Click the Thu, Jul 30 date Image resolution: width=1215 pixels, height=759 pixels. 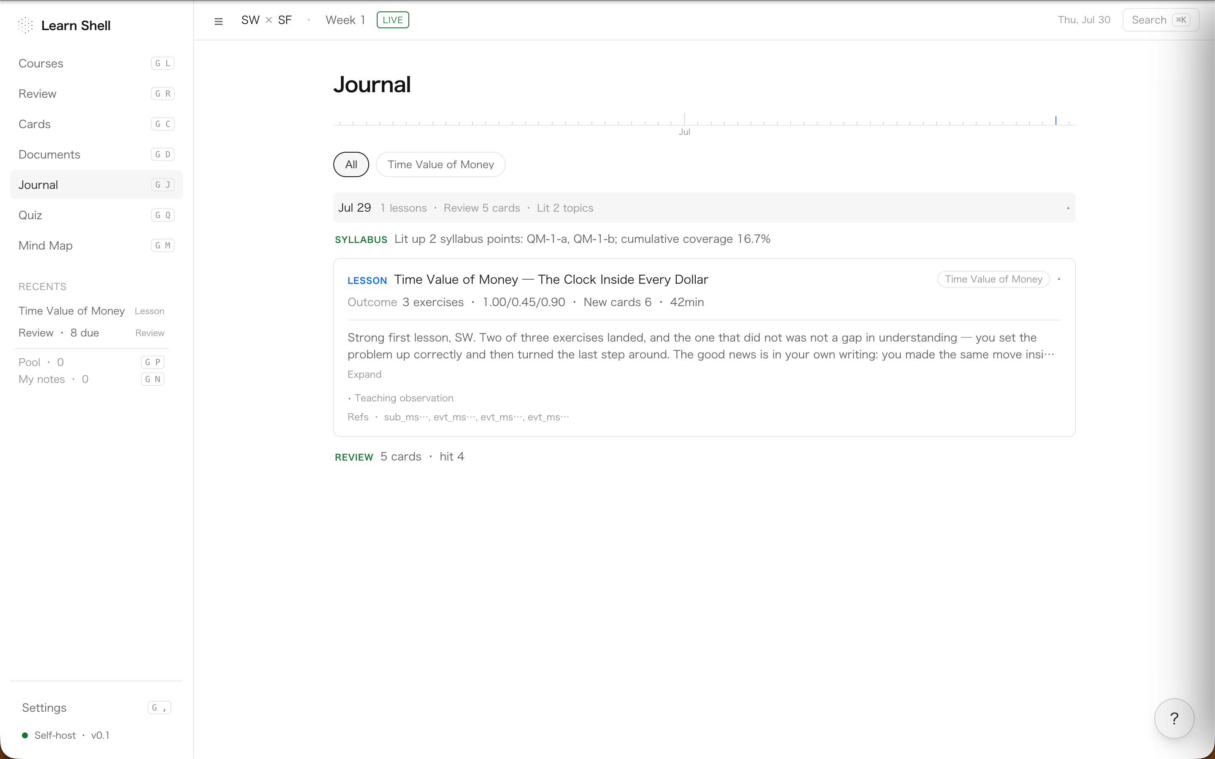1083,20
